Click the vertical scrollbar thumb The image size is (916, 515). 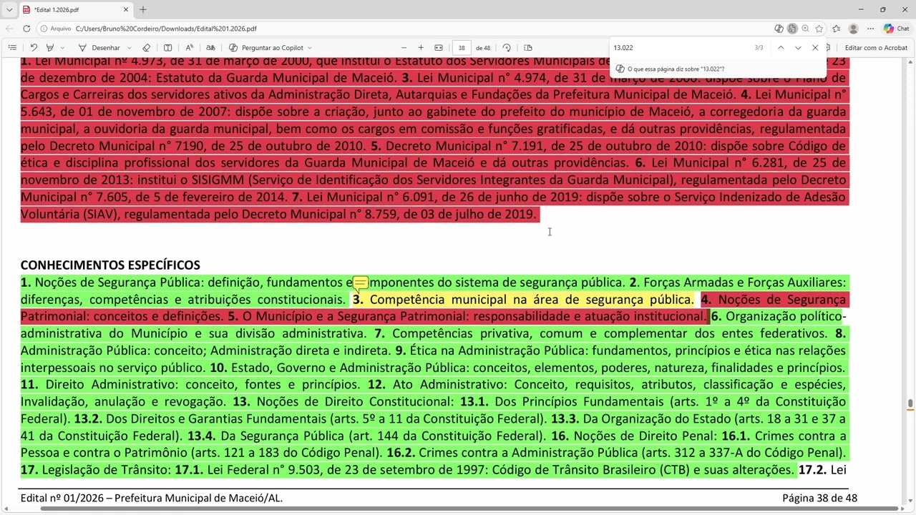point(910,404)
